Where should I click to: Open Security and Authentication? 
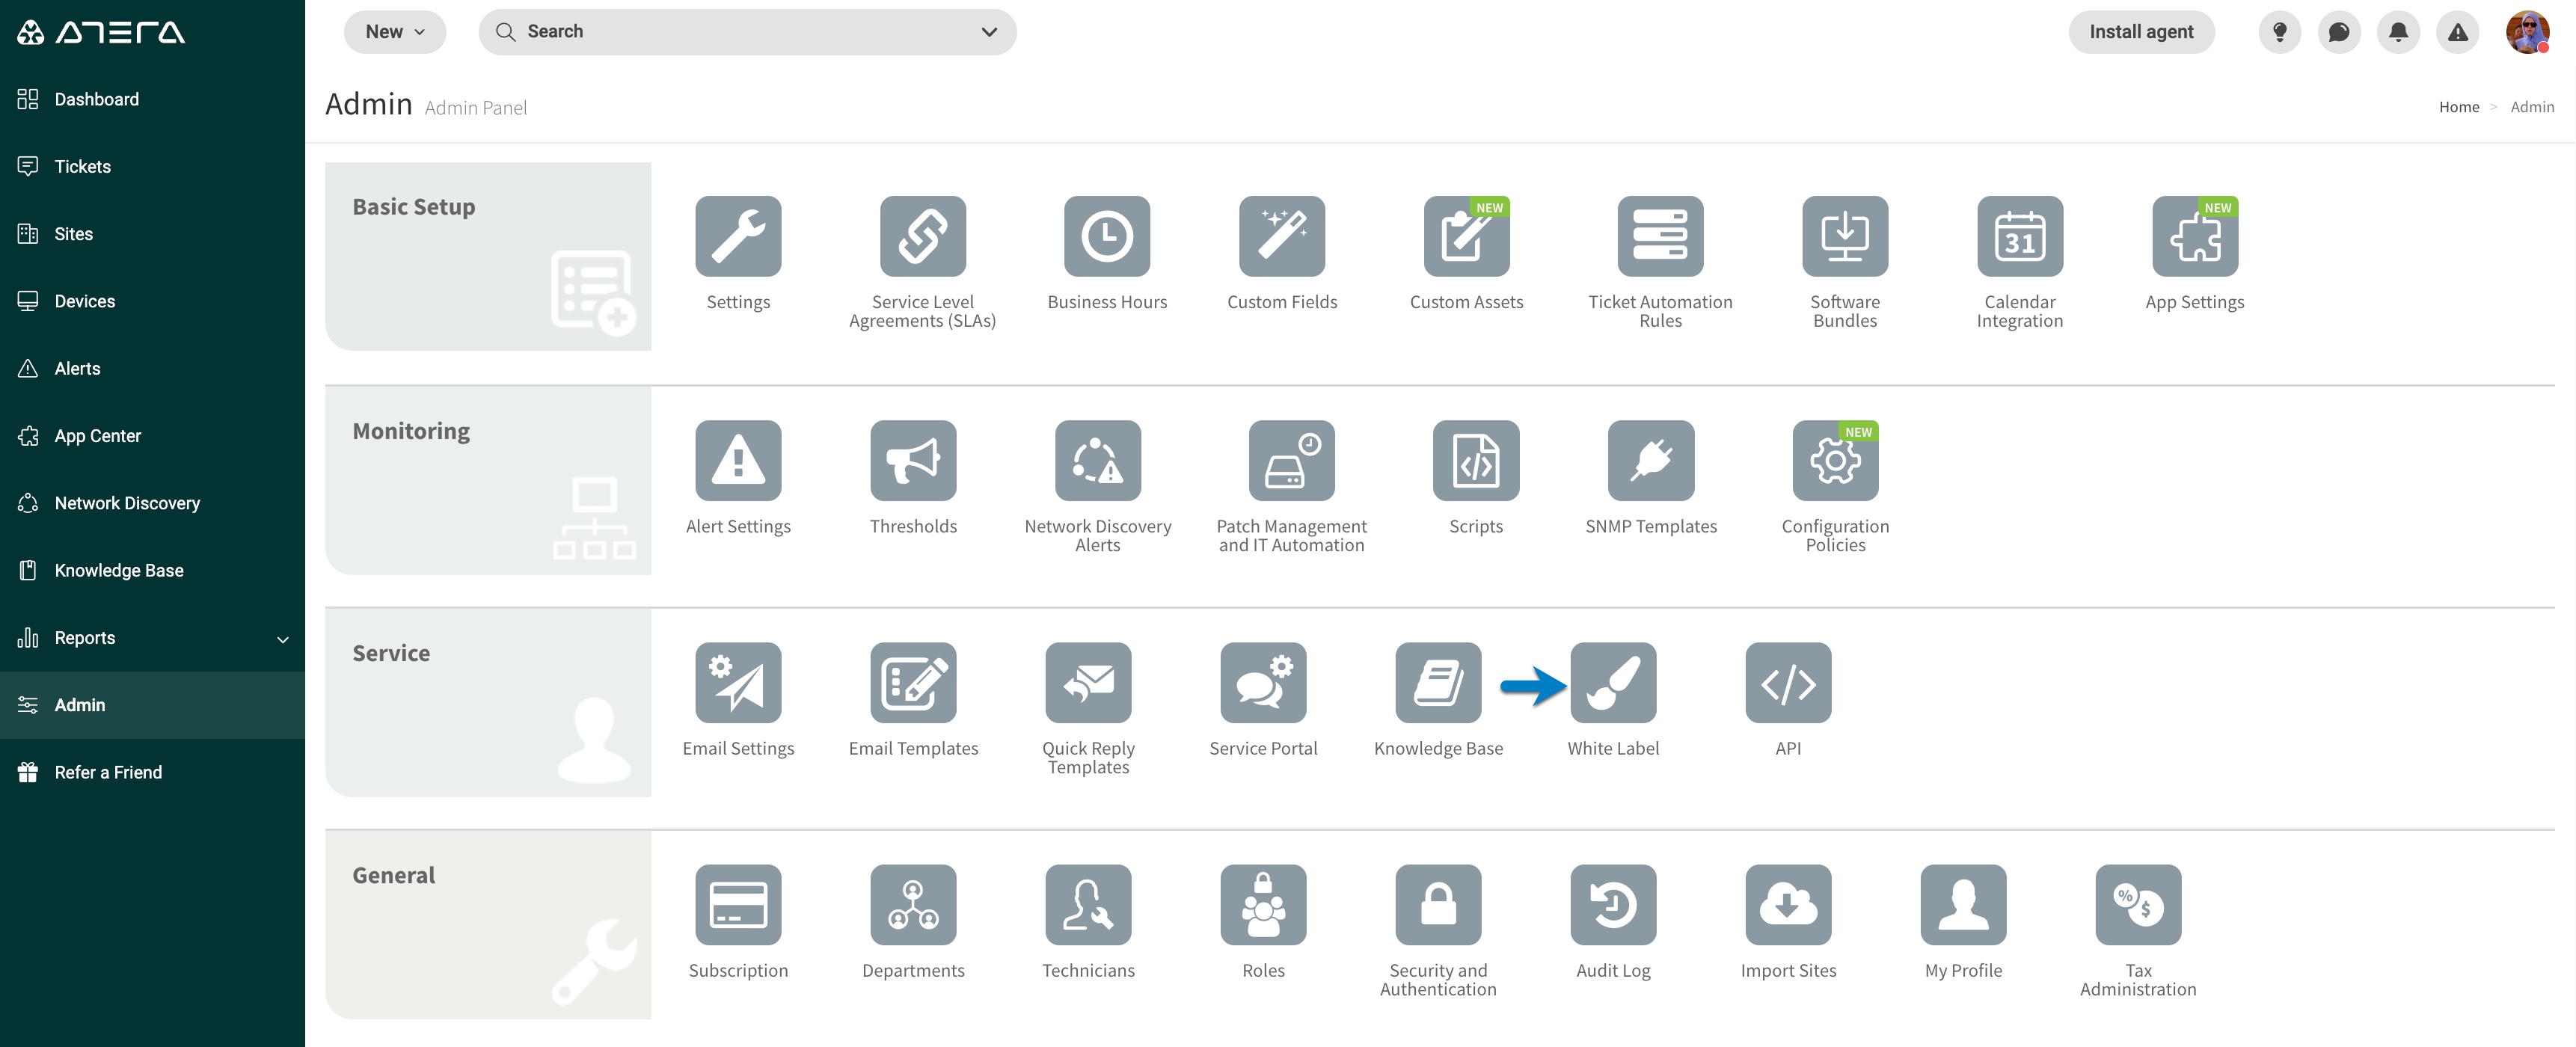(1438, 904)
